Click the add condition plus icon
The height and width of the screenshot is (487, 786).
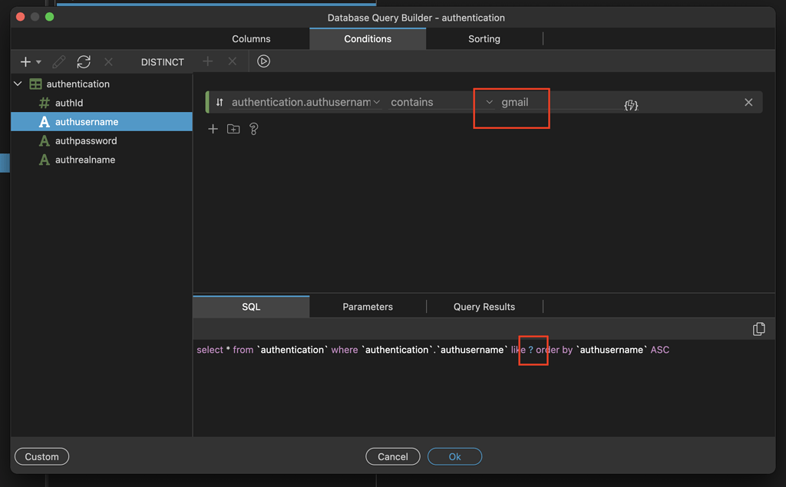click(213, 129)
